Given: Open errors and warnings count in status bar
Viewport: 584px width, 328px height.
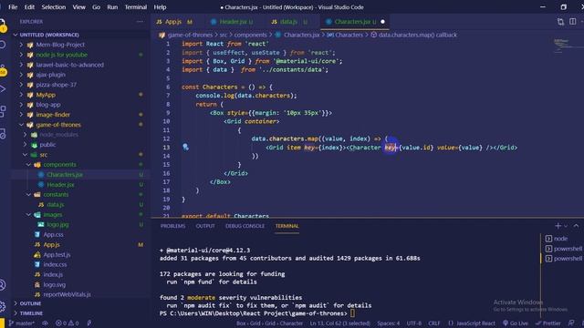Looking at the screenshot, I should pyautogui.click(x=67, y=323).
